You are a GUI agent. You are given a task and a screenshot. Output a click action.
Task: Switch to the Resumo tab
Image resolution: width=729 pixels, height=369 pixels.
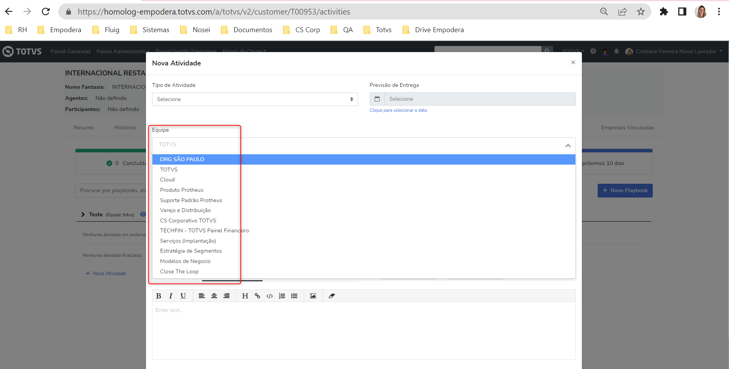84,127
